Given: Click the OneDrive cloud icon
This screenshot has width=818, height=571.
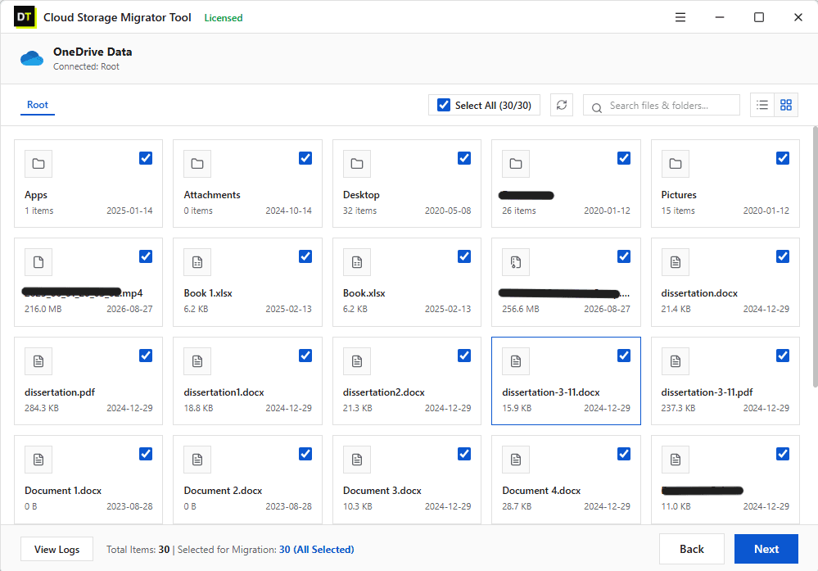Looking at the screenshot, I should 32,58.
